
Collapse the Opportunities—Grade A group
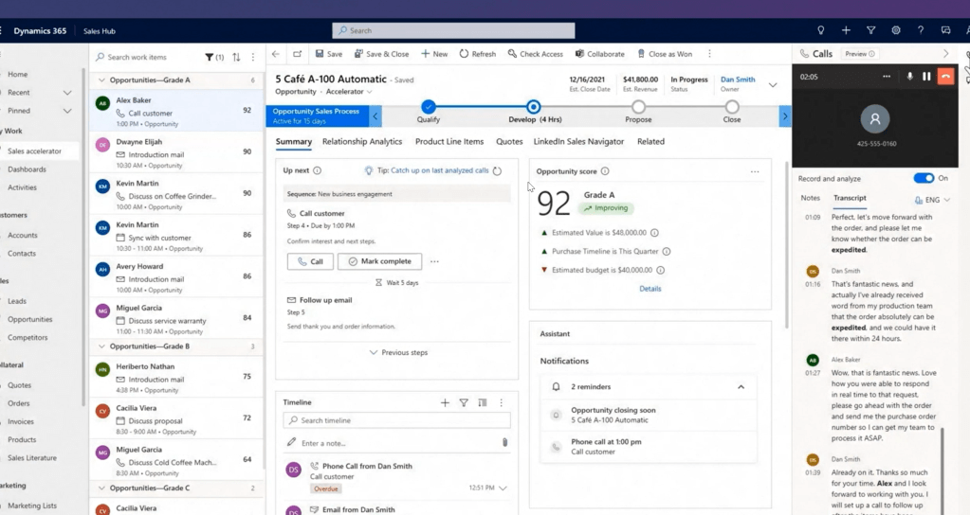tap(102, 80)
